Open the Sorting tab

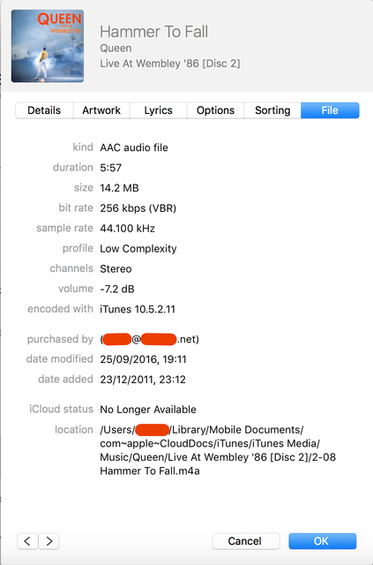[272, 110]
